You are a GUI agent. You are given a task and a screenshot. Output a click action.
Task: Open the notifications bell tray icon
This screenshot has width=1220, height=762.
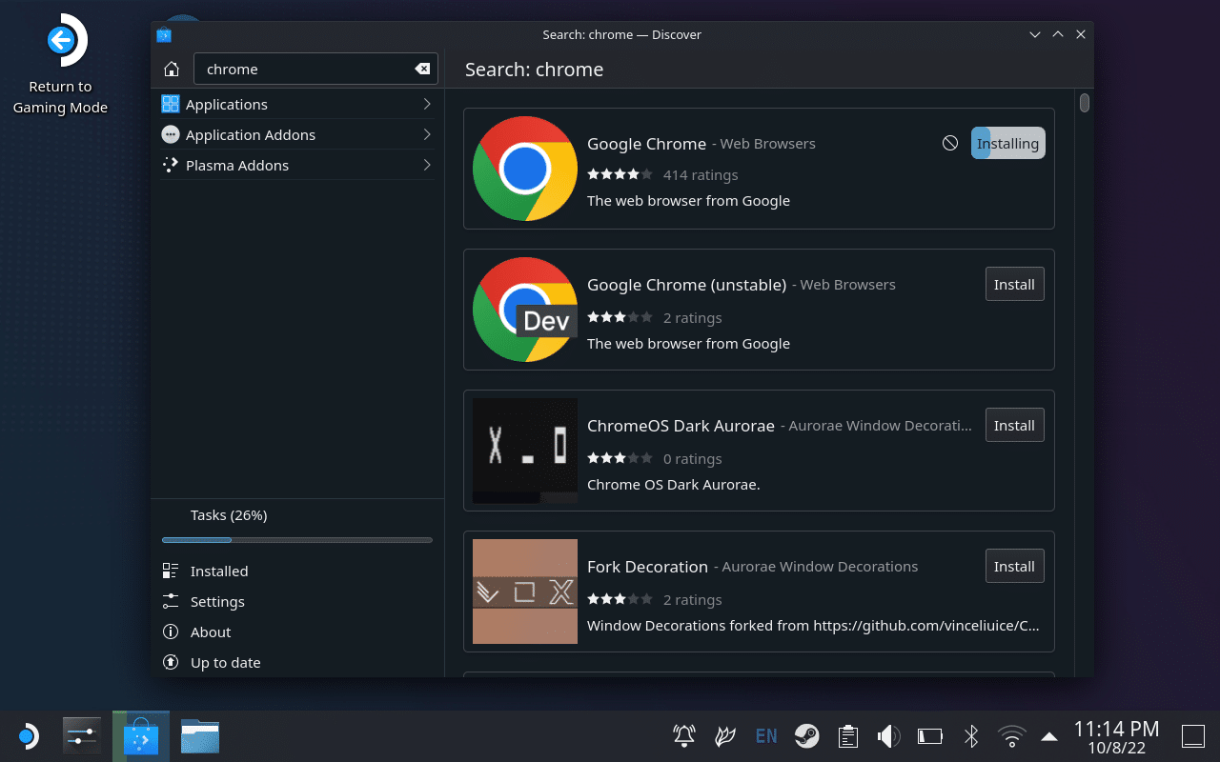(684, 735)
